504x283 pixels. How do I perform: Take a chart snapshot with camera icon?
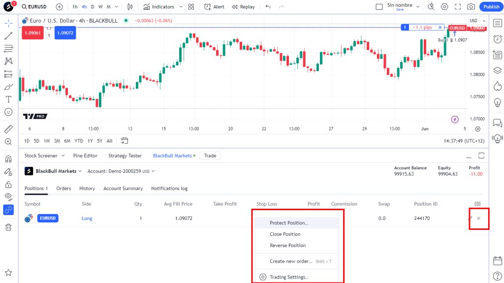471,7
